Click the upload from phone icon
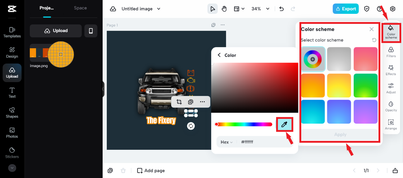403x178 pixels. (x=91, y=31)
